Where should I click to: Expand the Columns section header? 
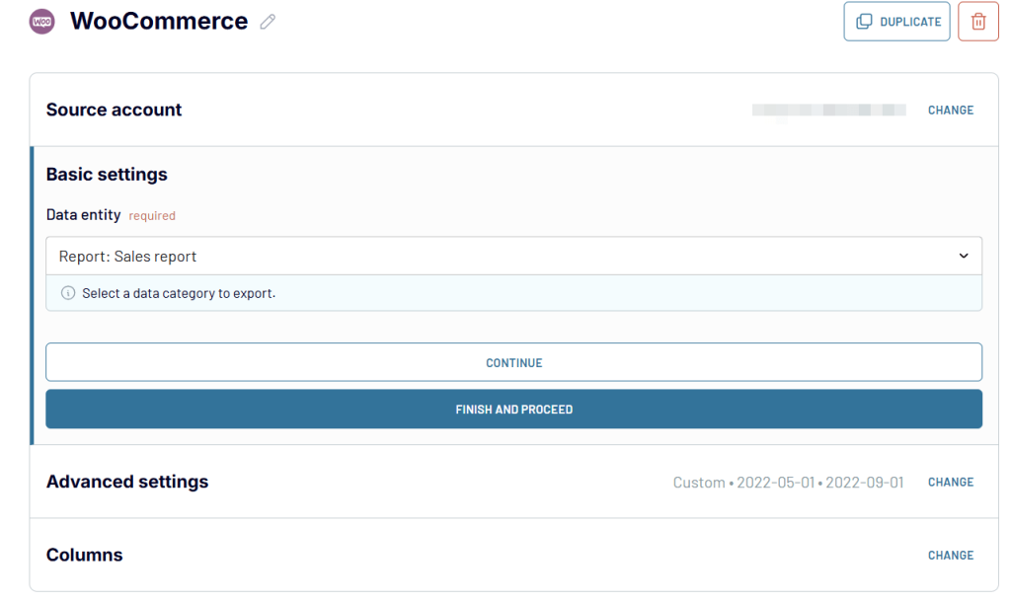(x=85, y=555)
